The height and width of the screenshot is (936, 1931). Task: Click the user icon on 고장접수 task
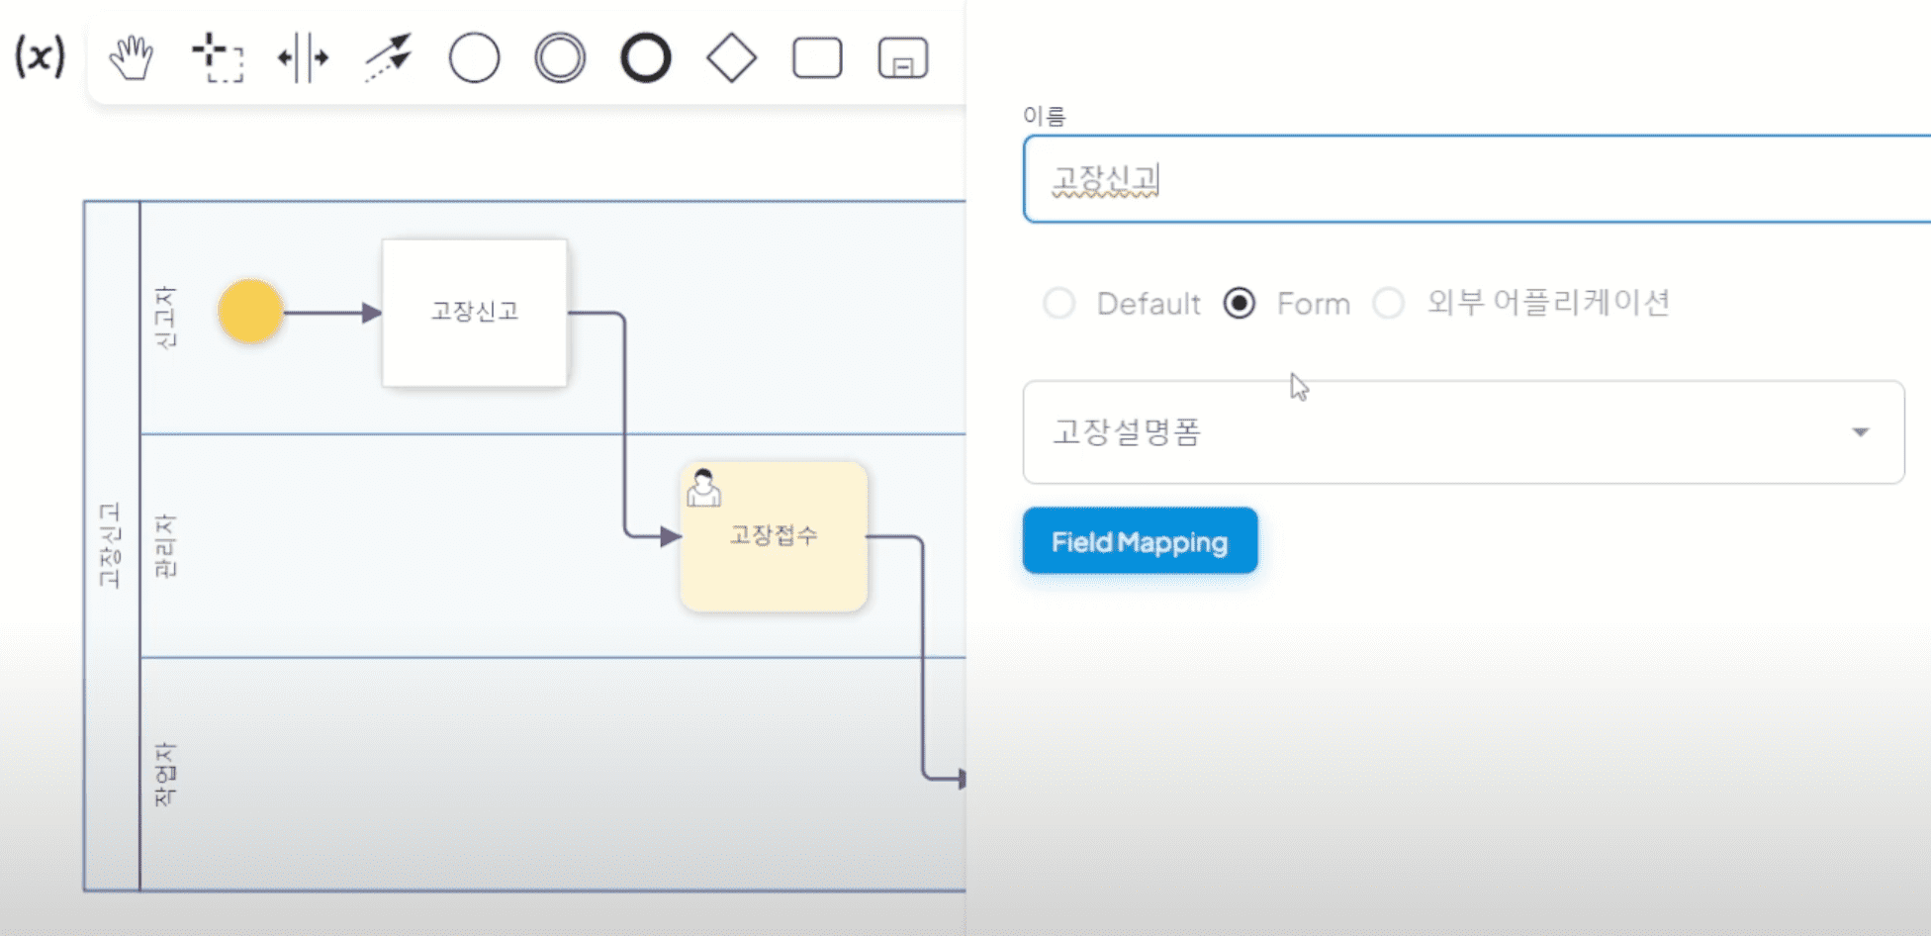(703, 488)
